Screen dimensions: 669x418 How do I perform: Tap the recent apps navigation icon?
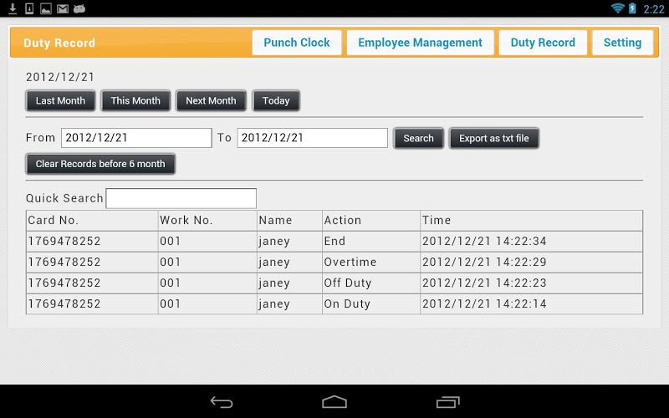pos(447,402)
